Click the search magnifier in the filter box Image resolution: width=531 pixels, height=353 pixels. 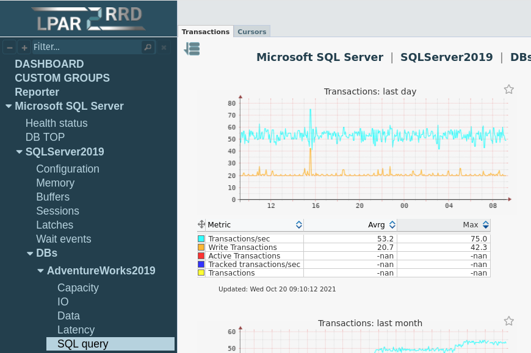point(148,47)
